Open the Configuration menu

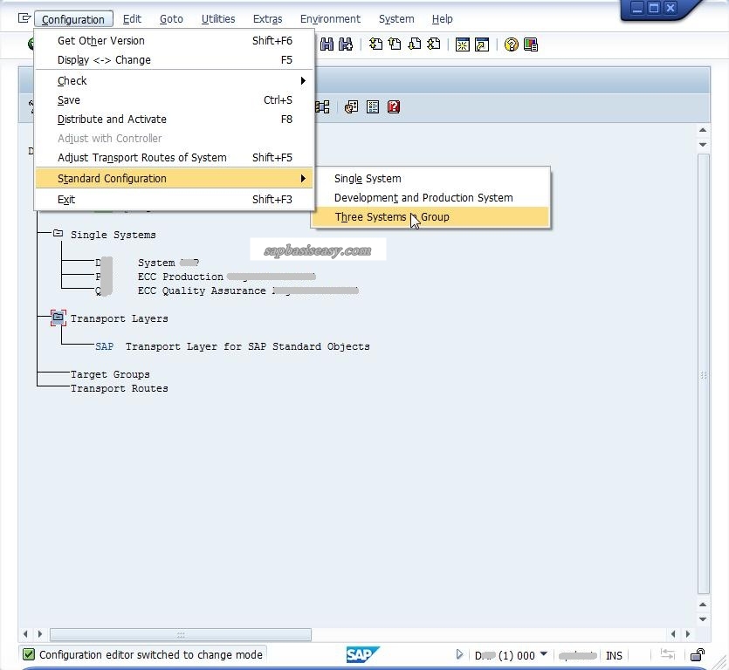point(73,19)
